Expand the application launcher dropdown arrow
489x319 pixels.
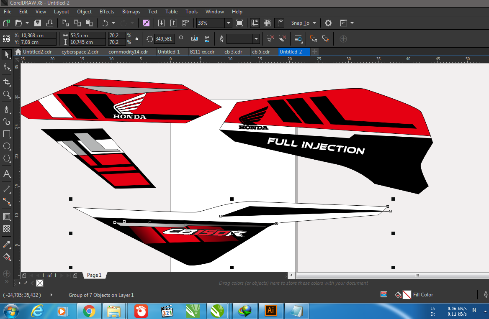[352, 23]
